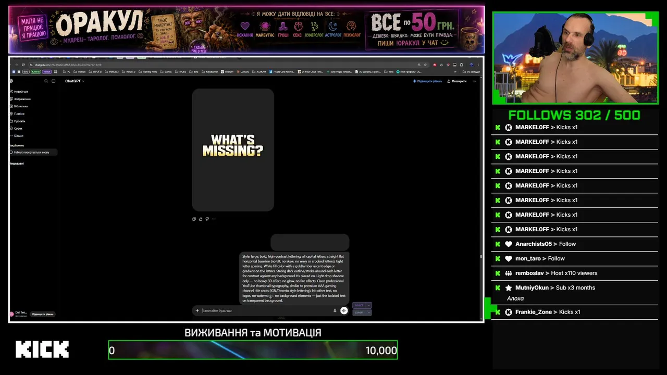Click the Поширити share button
Viewport: 667px width, 375px height.
click(x=457, y=81)
